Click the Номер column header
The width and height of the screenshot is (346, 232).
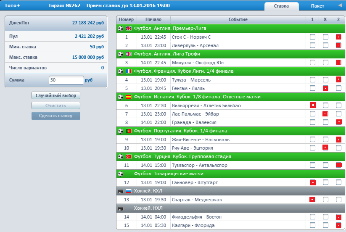(127, 20)
